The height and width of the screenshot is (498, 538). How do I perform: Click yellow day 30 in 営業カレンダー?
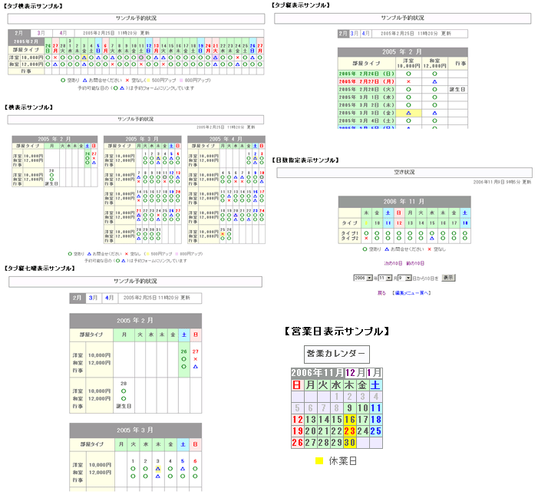[x=350, y=443]
